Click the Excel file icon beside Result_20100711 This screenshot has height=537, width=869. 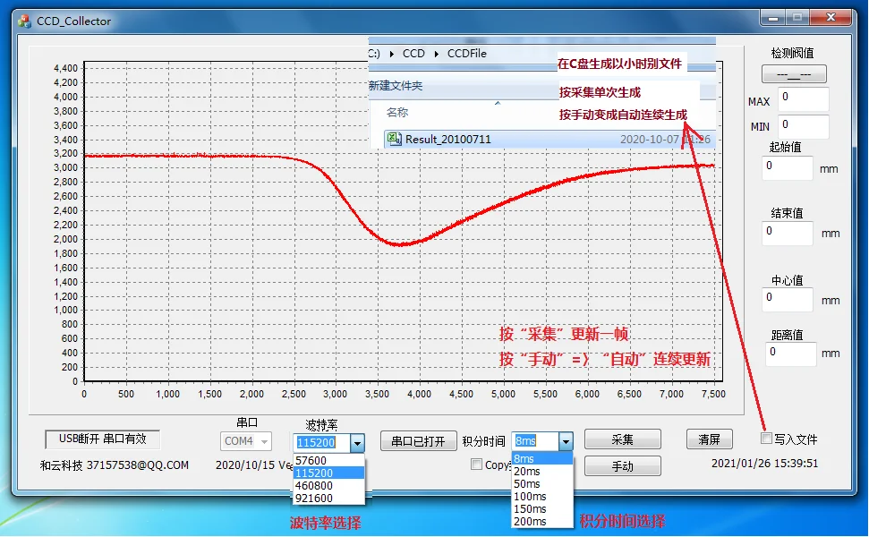(x=394, y=139)
